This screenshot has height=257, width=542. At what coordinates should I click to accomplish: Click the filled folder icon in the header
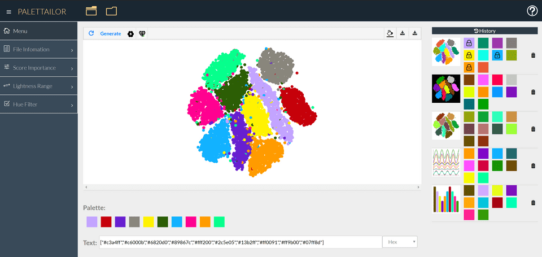click(x=91, y=11)
